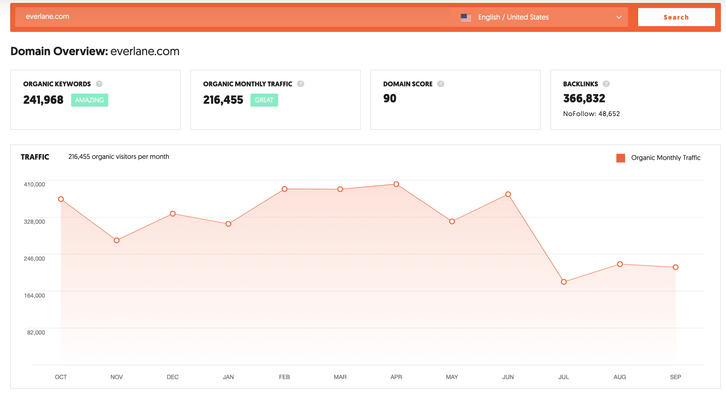
Task: Click the Organic Monthly Traffic legend label
Action: pyautogui.click(x=666, y=158)
